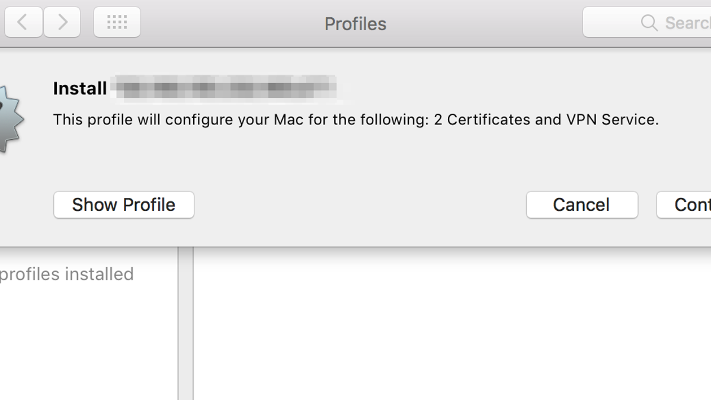
Task: Focus the Search text field
Action: point(647,23)
